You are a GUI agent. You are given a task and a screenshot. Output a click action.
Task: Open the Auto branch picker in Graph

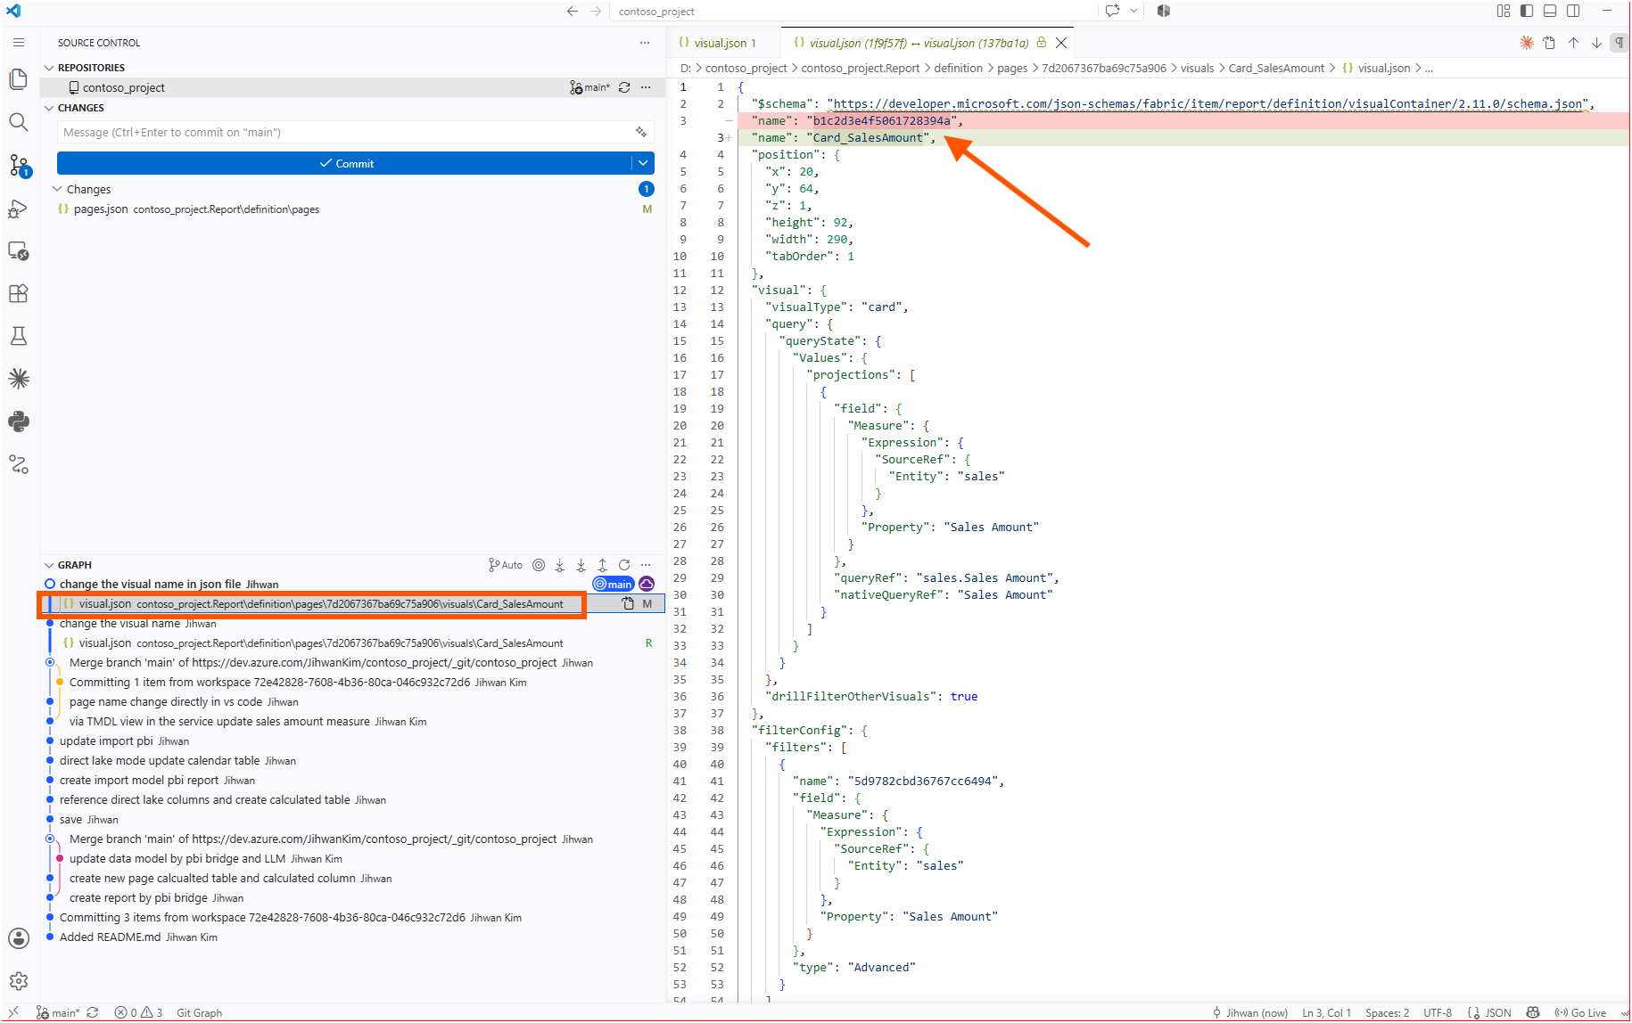pyautogui.click(x=506, y=565)
